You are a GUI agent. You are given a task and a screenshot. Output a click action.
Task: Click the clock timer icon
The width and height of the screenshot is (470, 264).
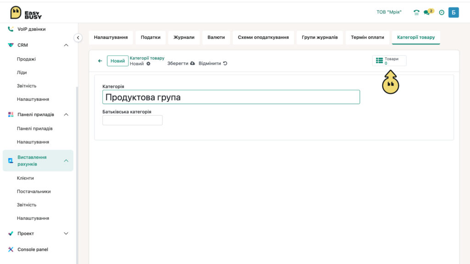(442, 12)
